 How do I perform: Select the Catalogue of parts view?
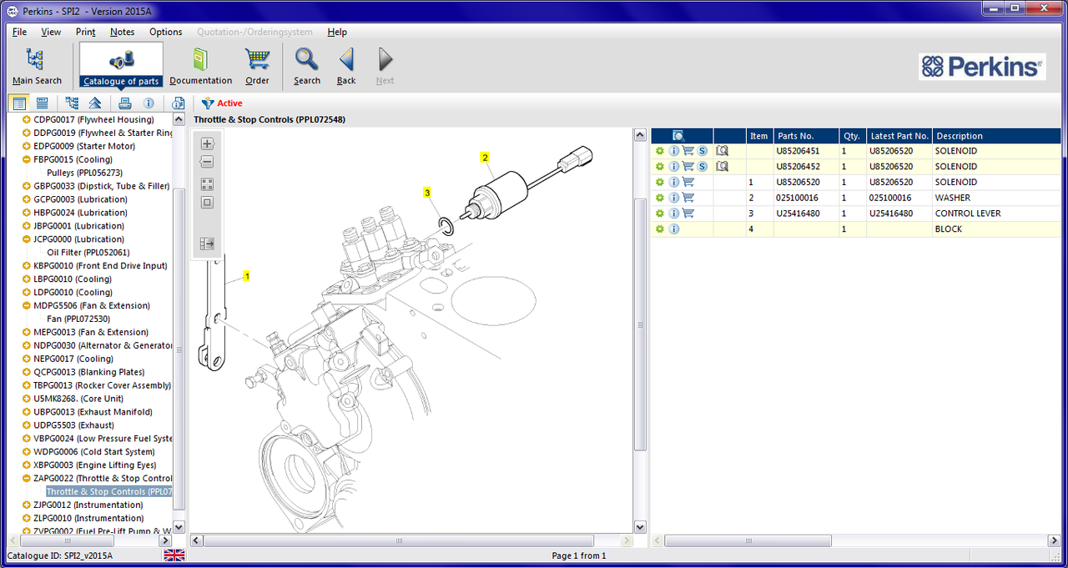[x=121, y=66]
